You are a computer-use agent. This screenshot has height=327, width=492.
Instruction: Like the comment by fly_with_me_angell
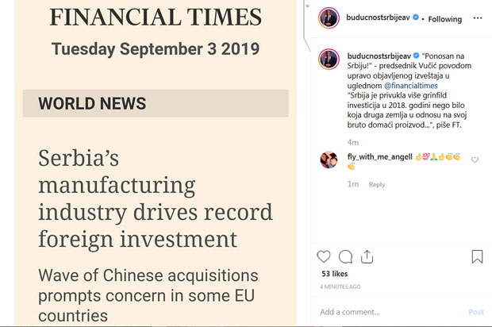pos(475,160)
